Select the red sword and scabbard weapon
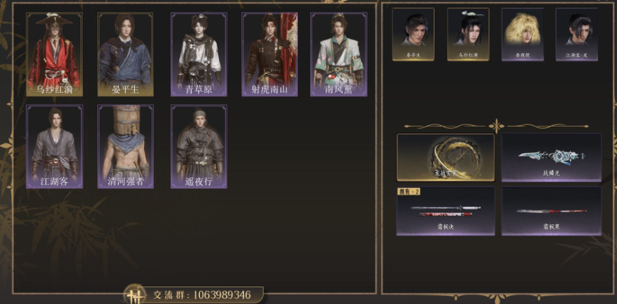The width and height of the screenshot is (617, 304). [446, 211]
